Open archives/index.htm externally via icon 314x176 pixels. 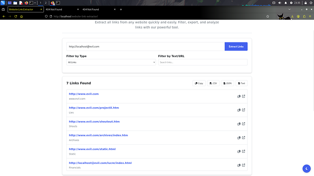coord(244,138)
